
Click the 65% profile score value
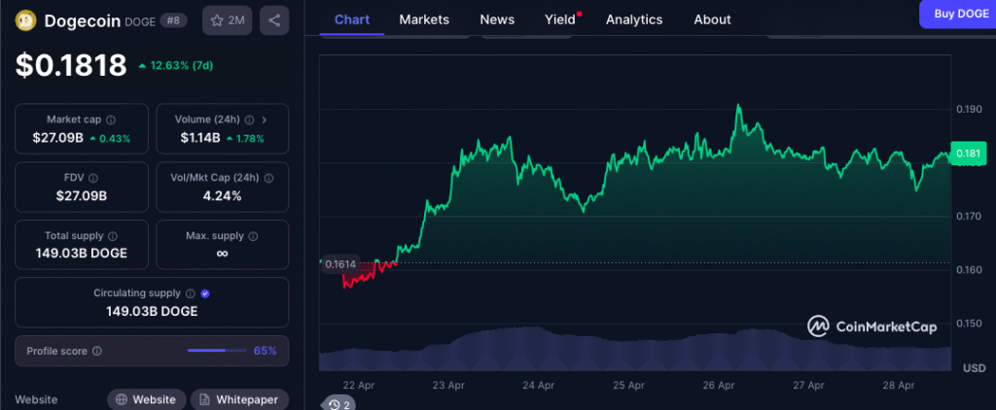265,351
